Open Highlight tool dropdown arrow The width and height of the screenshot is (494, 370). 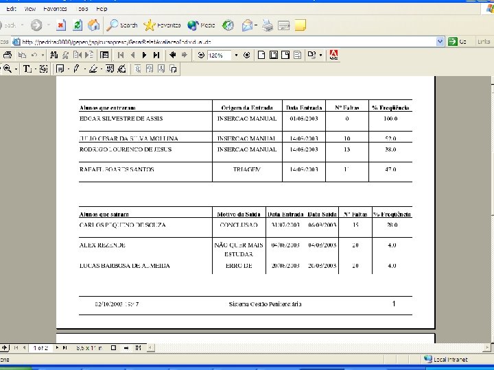[102, 69]
